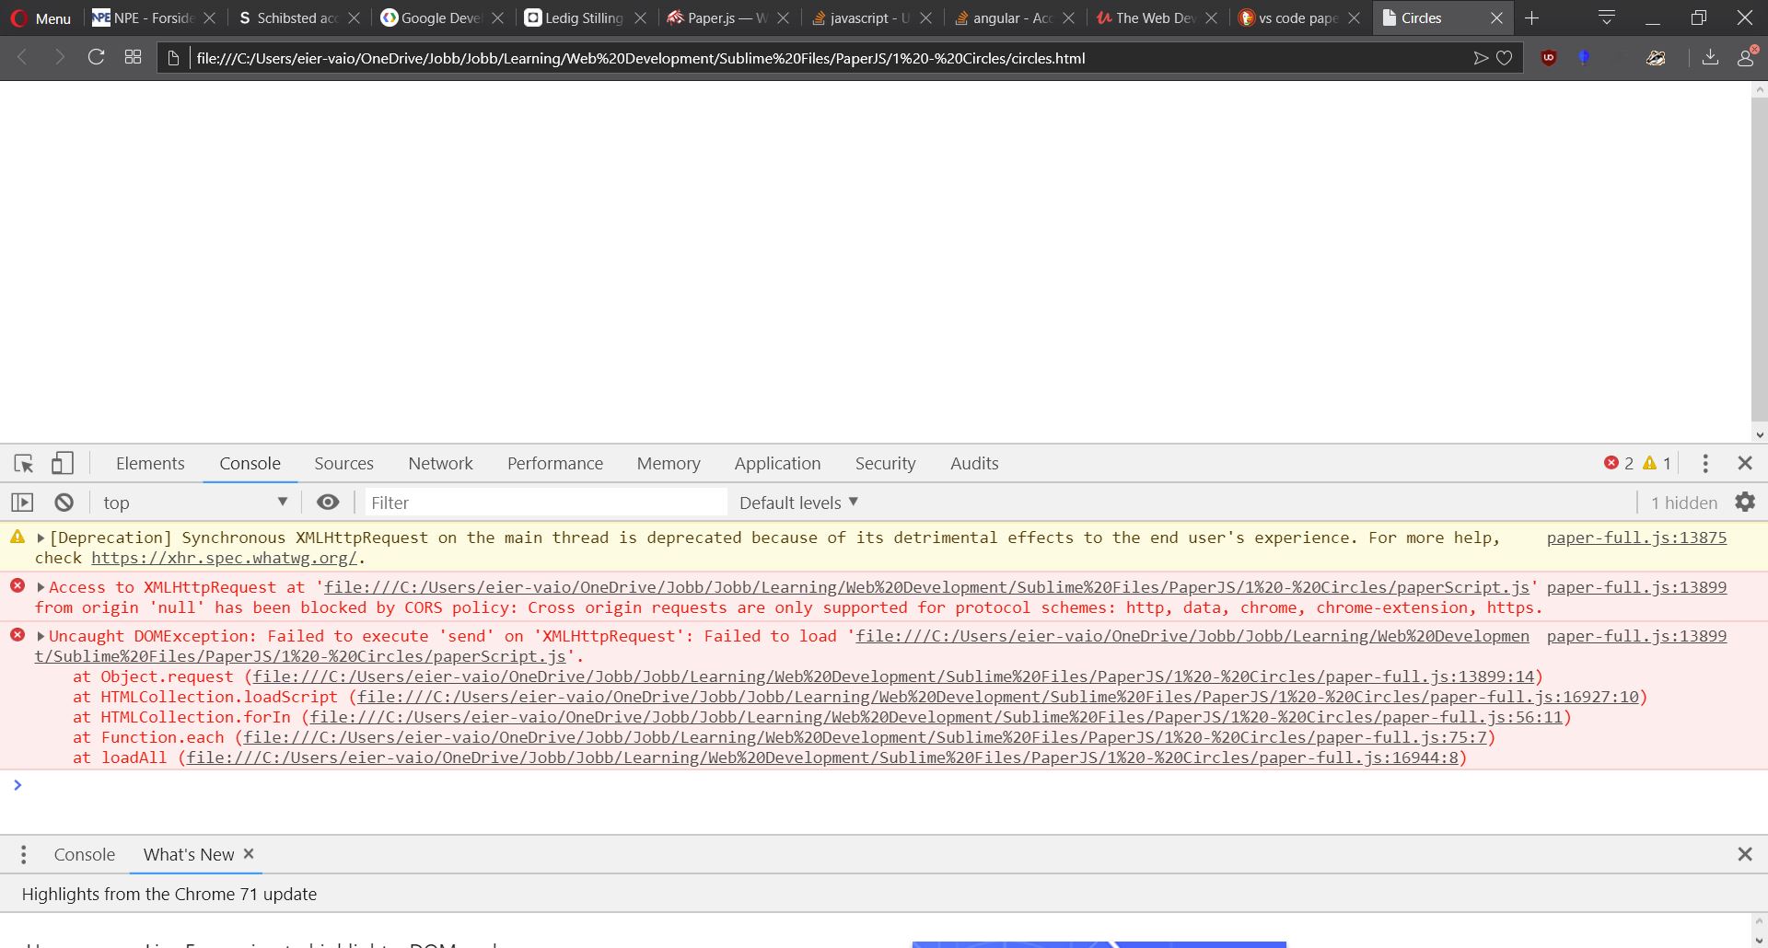Switch to the Memory tab
This screenshot has width=1768, height=948.
tap(669, 463)
